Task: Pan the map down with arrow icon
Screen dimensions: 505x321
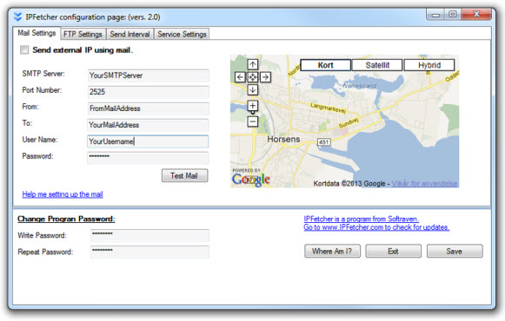Action: [252, 89]
